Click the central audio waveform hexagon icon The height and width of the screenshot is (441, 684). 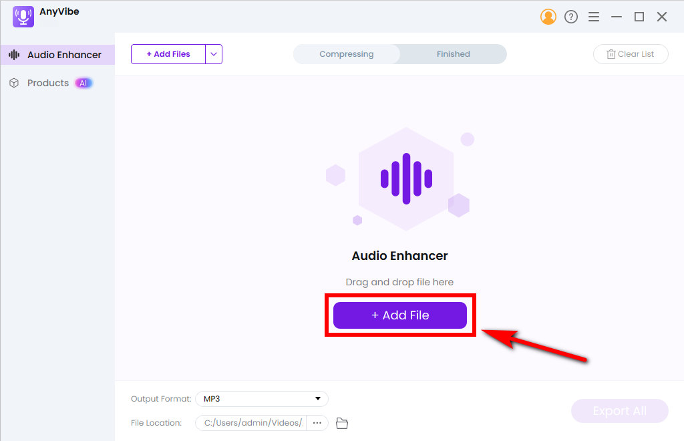406,178
